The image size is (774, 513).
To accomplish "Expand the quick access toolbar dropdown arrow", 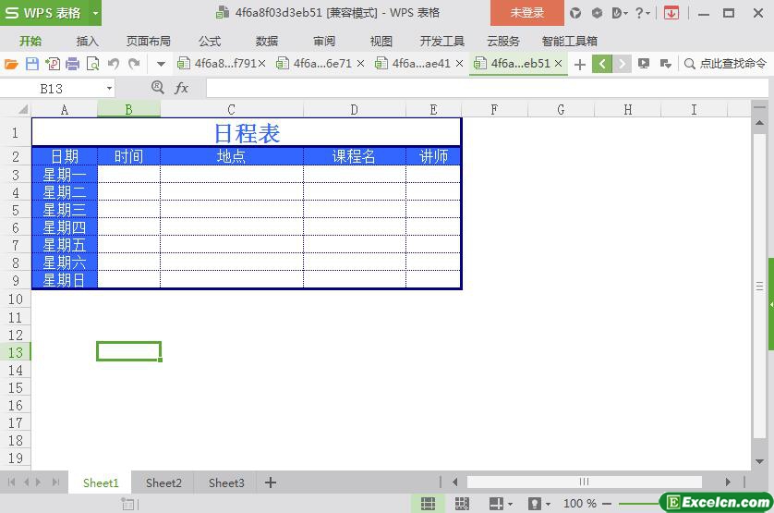I will [x=161, y=64].
